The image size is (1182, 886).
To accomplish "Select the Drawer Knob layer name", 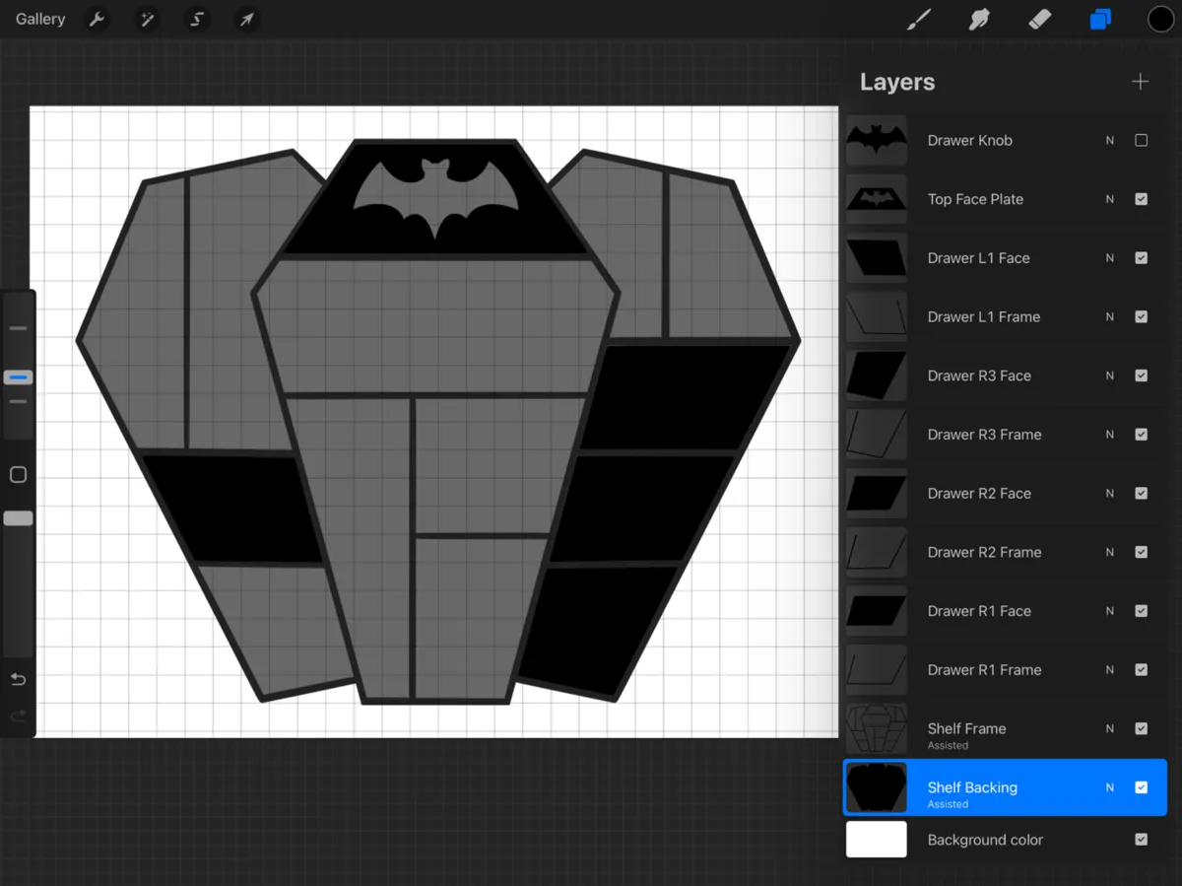I will point(969,140).
